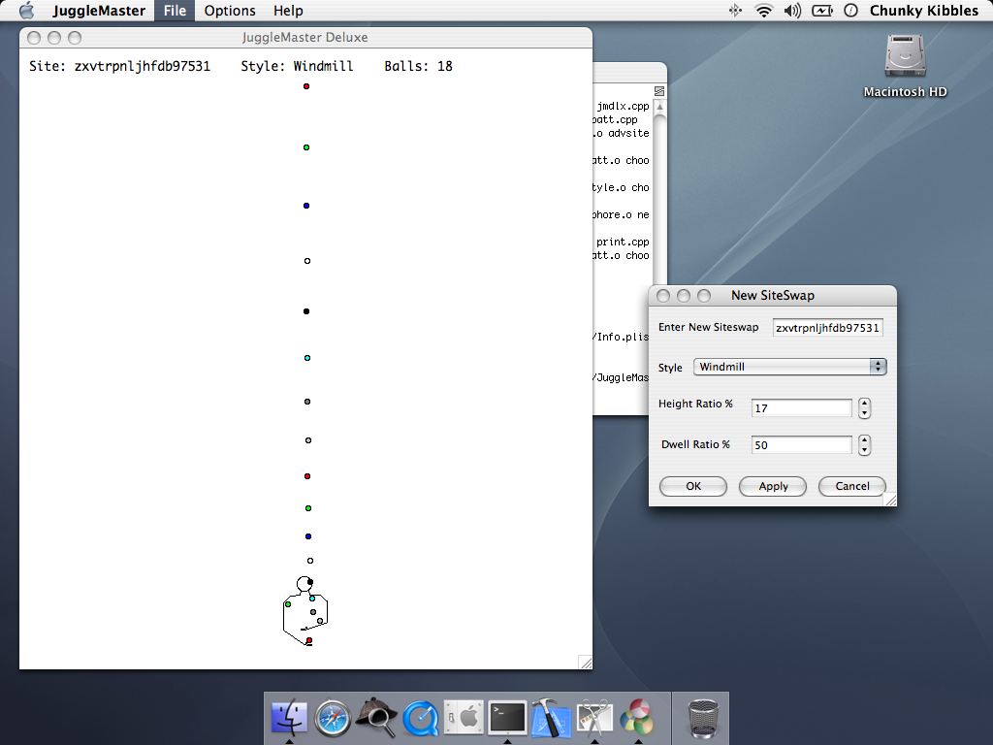
Task: Open the Apple menu
Action: (26, 10)
